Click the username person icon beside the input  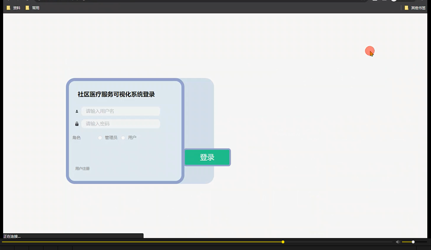click(77, 111)
